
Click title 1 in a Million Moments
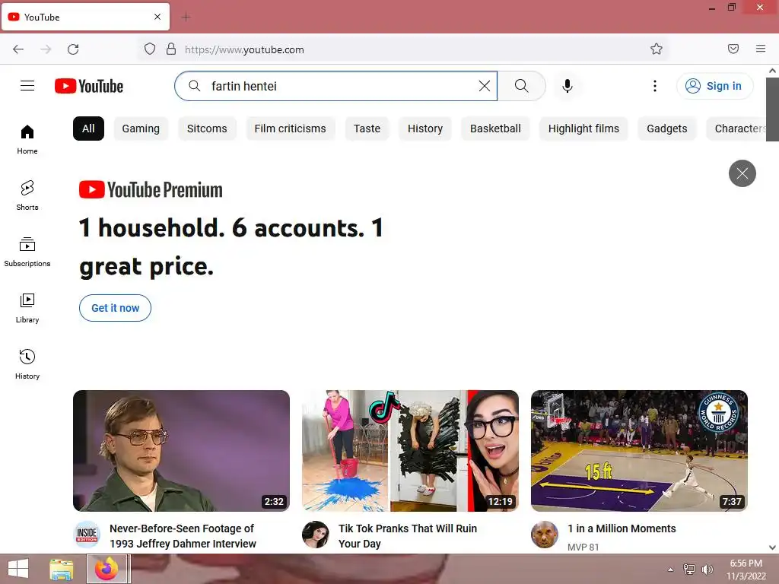tap(622, 528)
